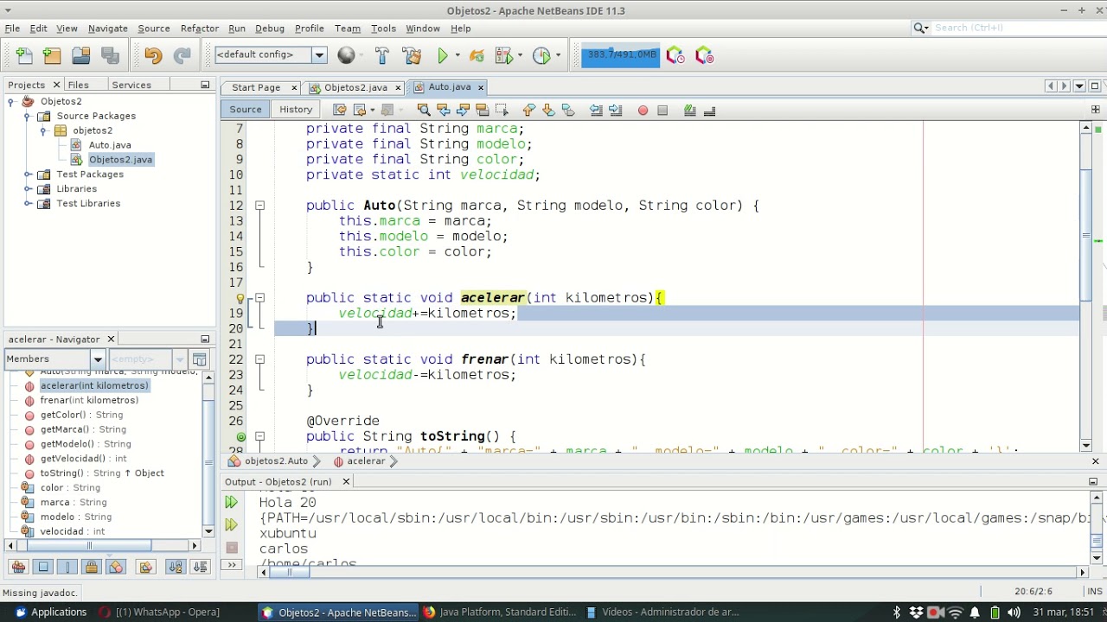
Task: Click Shift Line Right editor icon
Action: 616,110
